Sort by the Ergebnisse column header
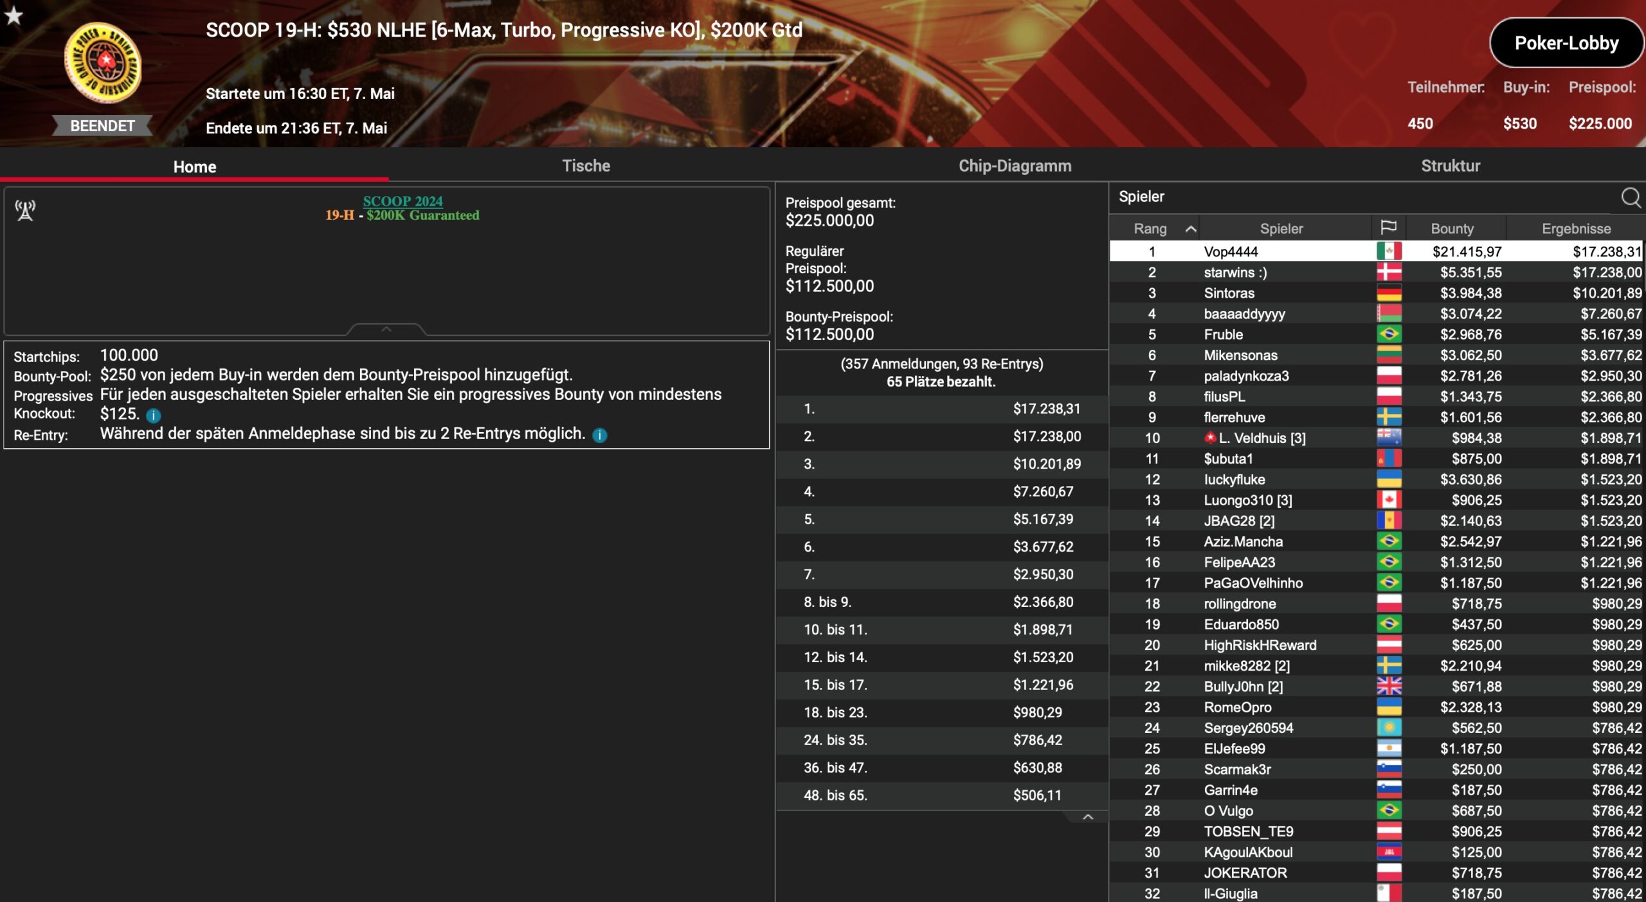Image resolution: width=1646 pixels, height=902 pixels. pos(1576,229)
